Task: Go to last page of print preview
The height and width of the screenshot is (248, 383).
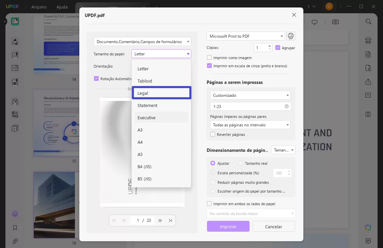Action: (170, 220)
